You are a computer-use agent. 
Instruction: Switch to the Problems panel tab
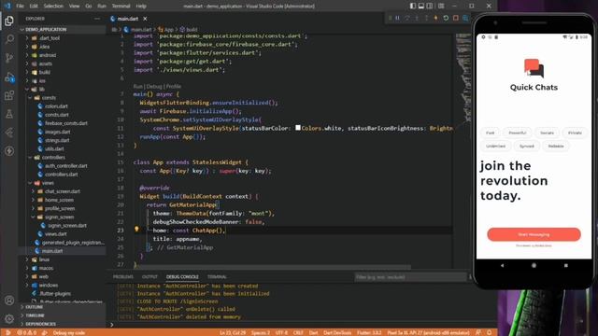click(123, 276)
